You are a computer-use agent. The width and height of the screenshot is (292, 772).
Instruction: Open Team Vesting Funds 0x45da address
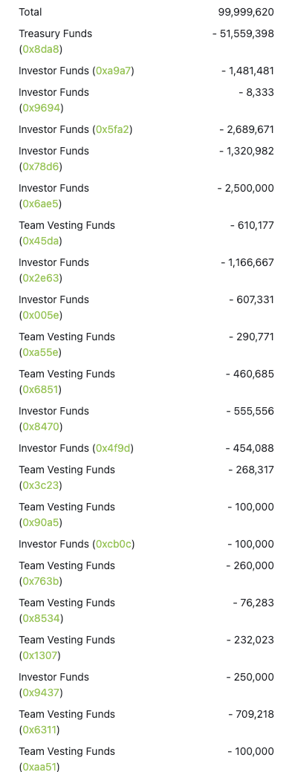[x=40, y=241]
